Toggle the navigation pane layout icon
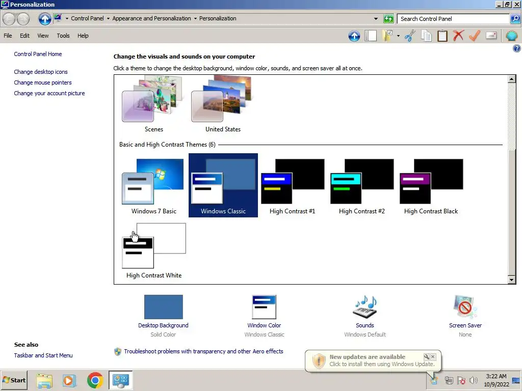 click(x=371, y=36)
